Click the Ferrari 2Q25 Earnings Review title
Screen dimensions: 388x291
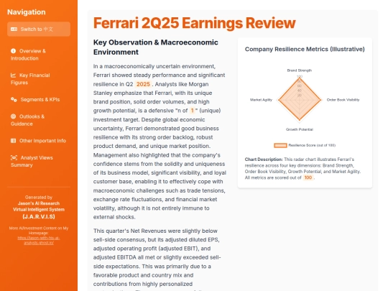[x=195, y=23]
